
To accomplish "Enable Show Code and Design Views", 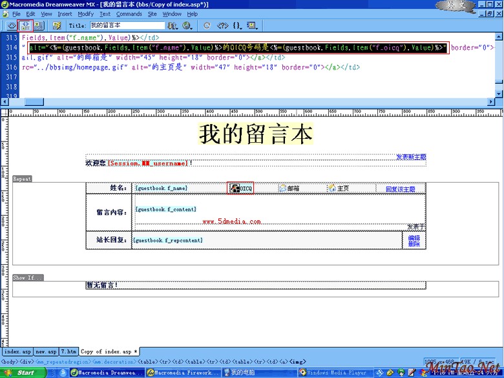I will [x=26, y=25].
